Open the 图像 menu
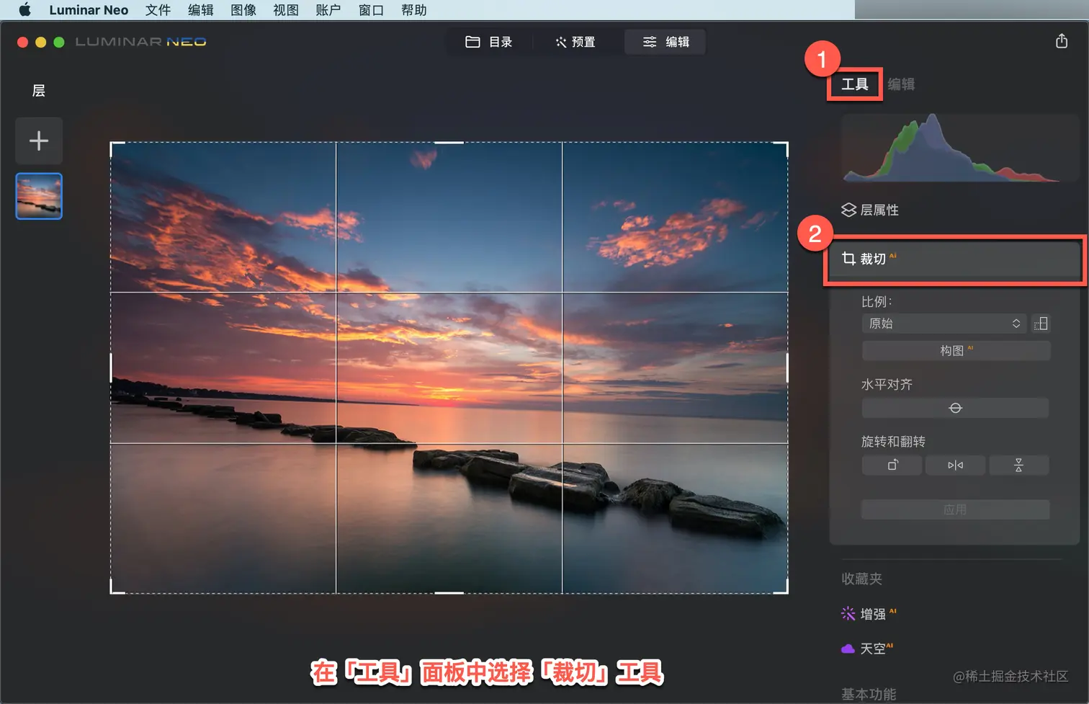 (243, 10)
